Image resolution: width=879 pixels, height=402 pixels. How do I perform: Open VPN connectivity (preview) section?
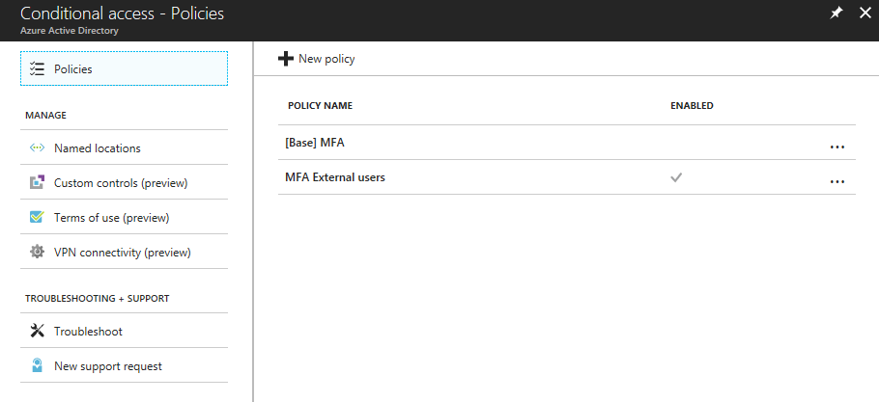[x=124, y=252]
